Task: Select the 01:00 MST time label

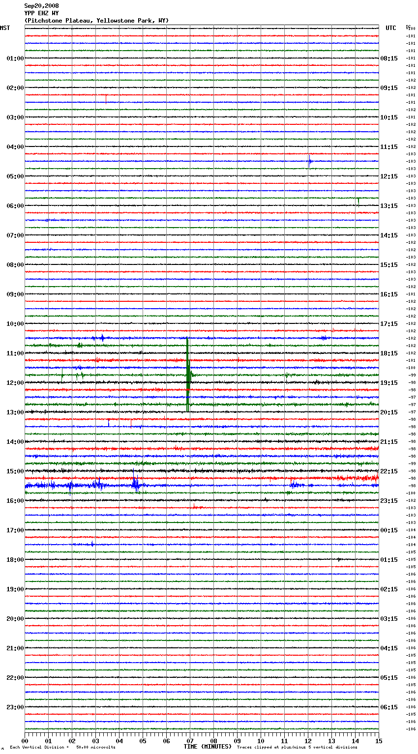Action: [x=15, y=58]
